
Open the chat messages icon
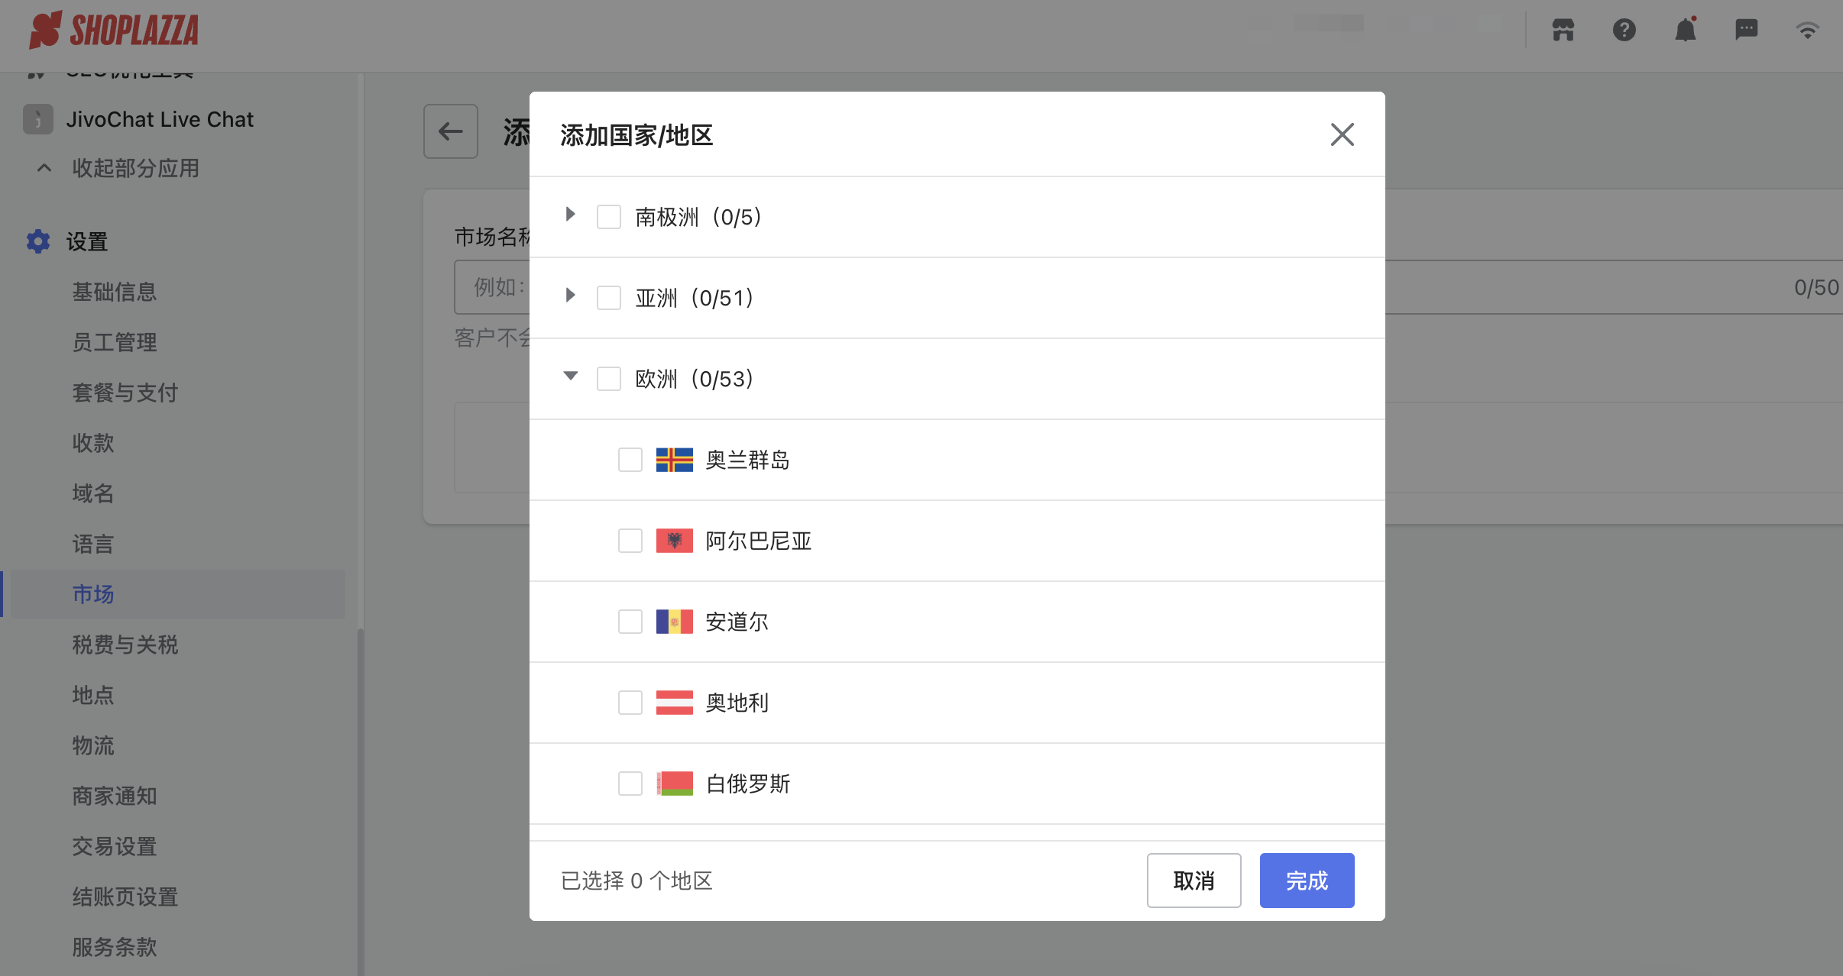[x=1747, y=30]
